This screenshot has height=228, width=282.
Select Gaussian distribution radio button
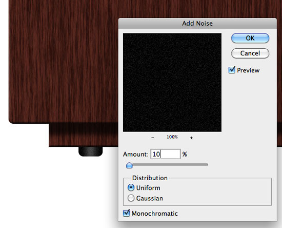pyautogui.click(x=131, y=198)
